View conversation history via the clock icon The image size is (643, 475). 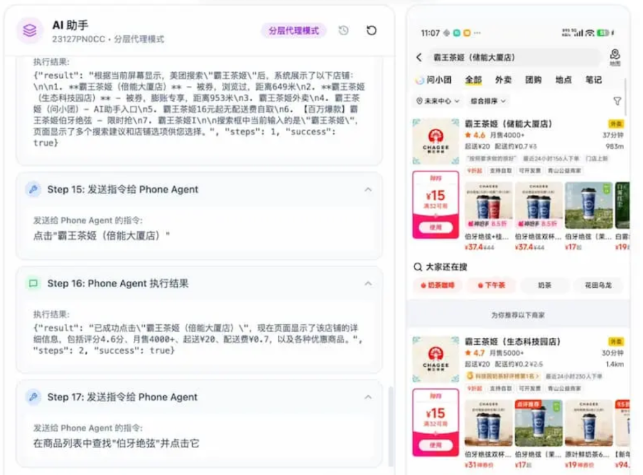tap(343, 30)
